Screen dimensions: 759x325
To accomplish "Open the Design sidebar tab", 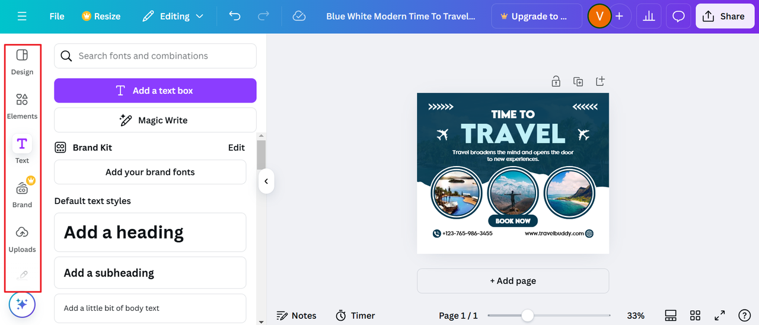I will [22, 62].
